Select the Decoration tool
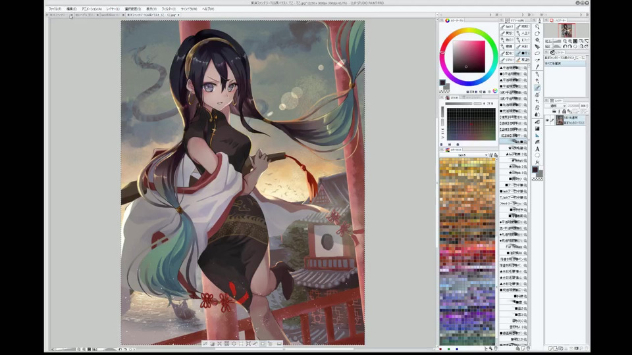Screen dimensions: 632x355 pos(537,101)
